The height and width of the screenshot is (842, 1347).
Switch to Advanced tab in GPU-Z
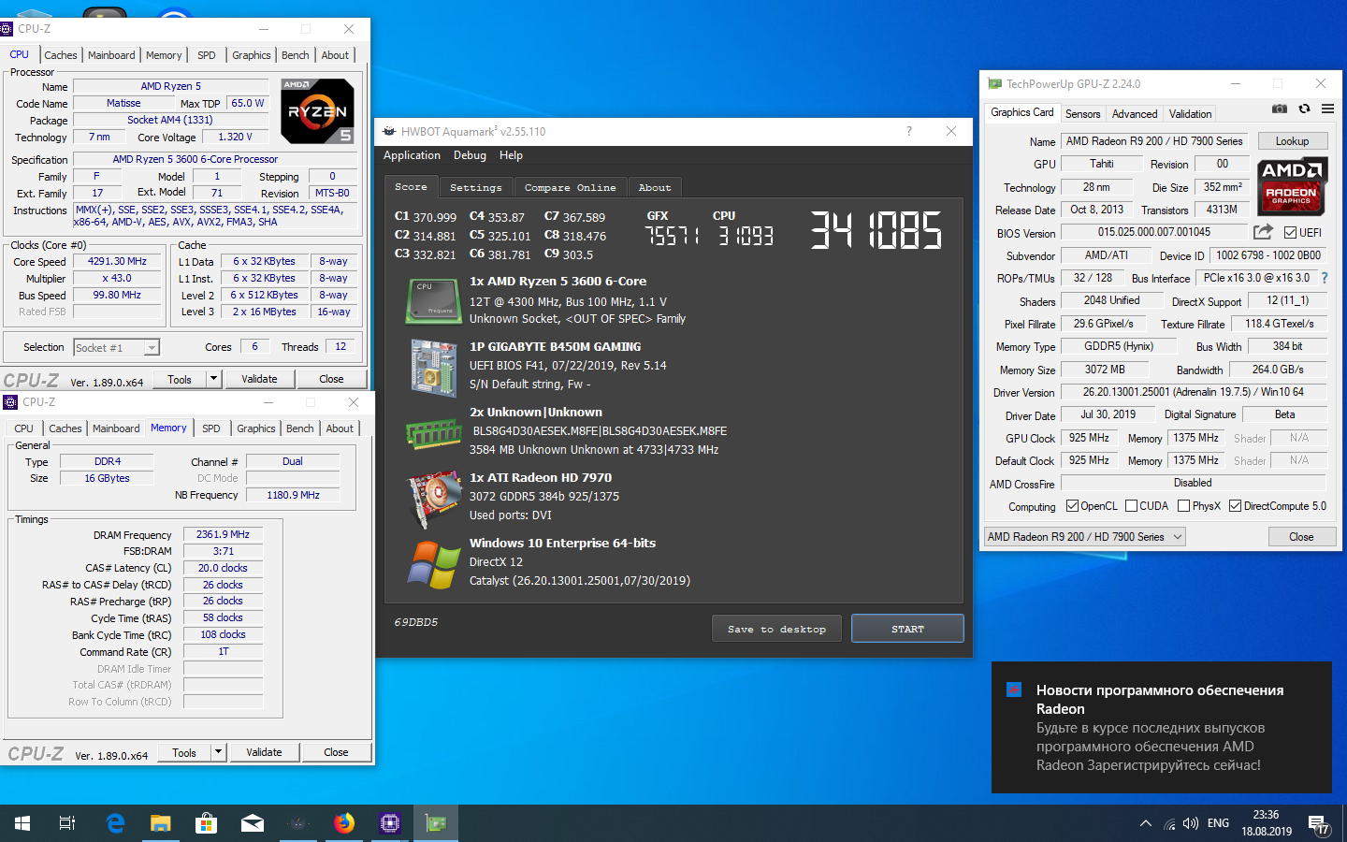point(1135,113)
